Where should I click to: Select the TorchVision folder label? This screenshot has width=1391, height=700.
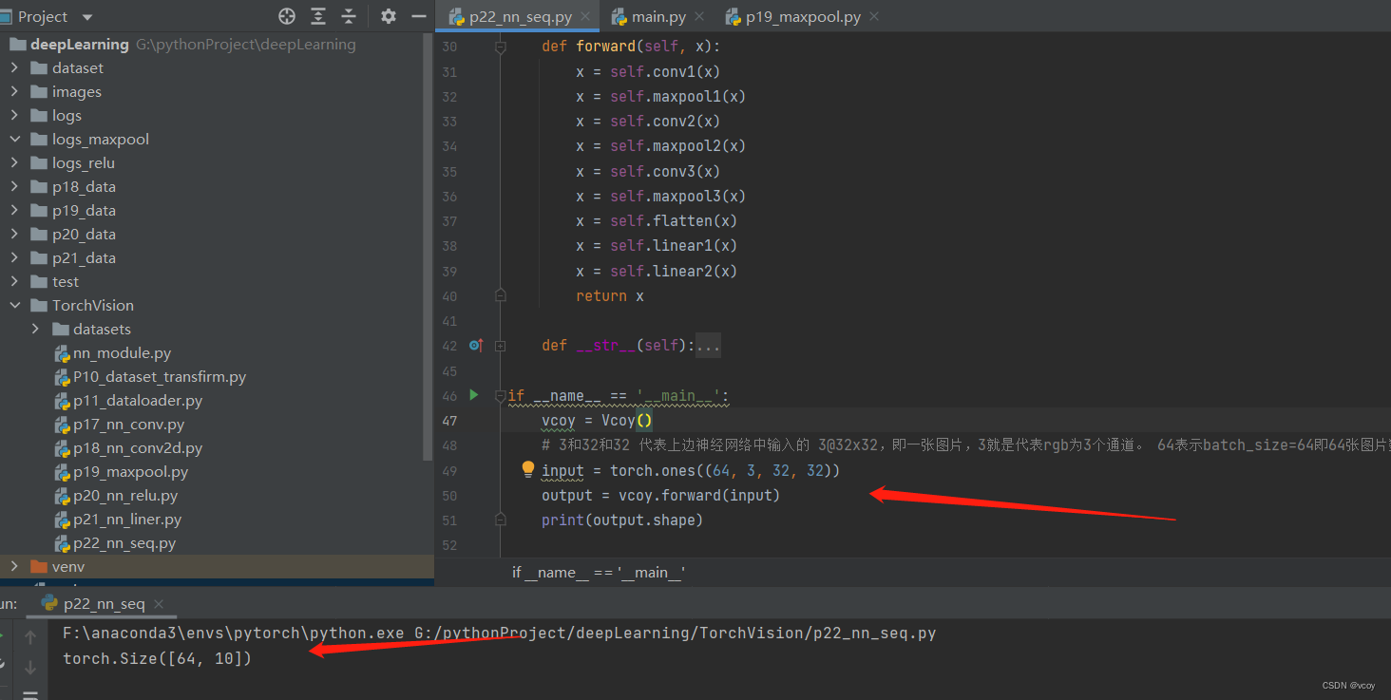(x=92, y=305)
